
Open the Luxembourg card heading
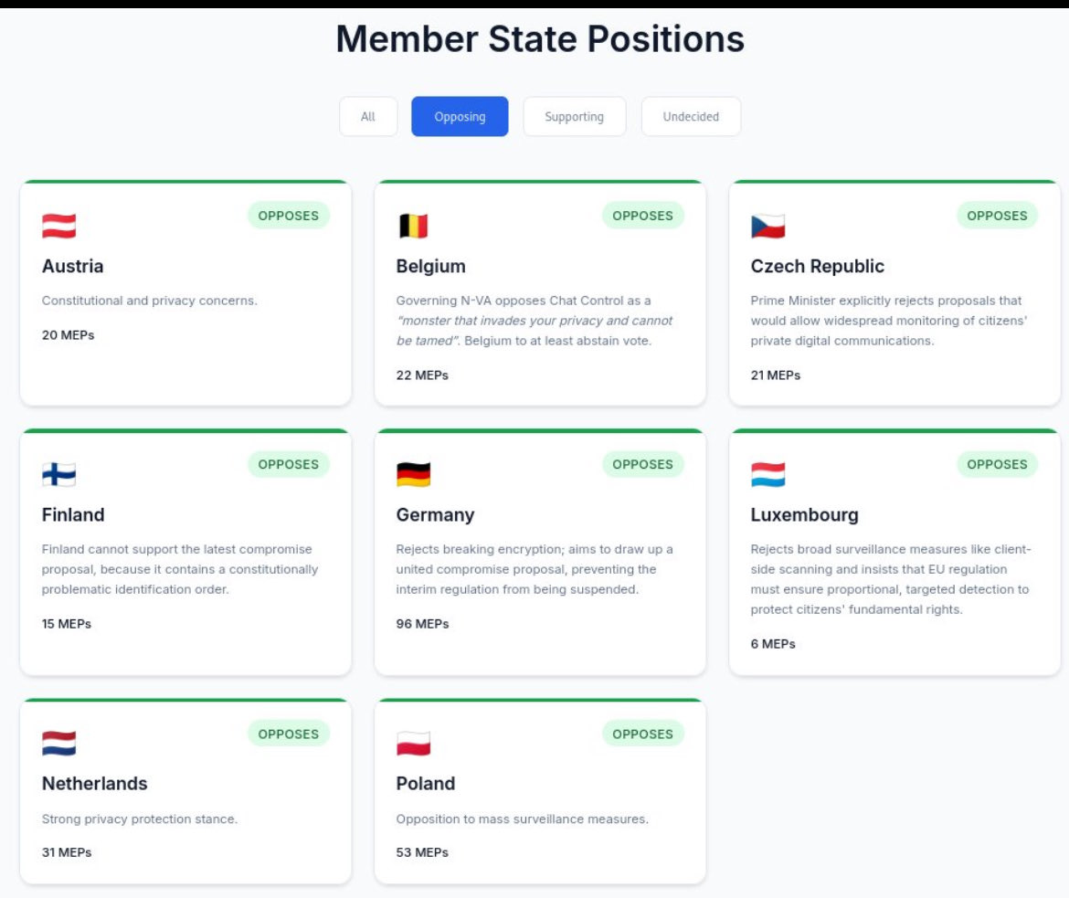[804, 515]
